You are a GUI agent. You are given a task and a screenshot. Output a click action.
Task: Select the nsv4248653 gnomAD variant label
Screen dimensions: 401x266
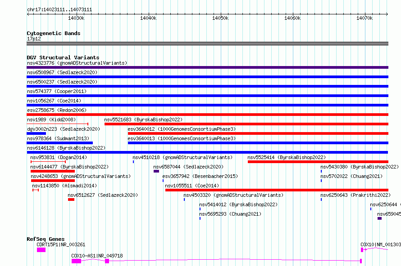tap(81, 176)
